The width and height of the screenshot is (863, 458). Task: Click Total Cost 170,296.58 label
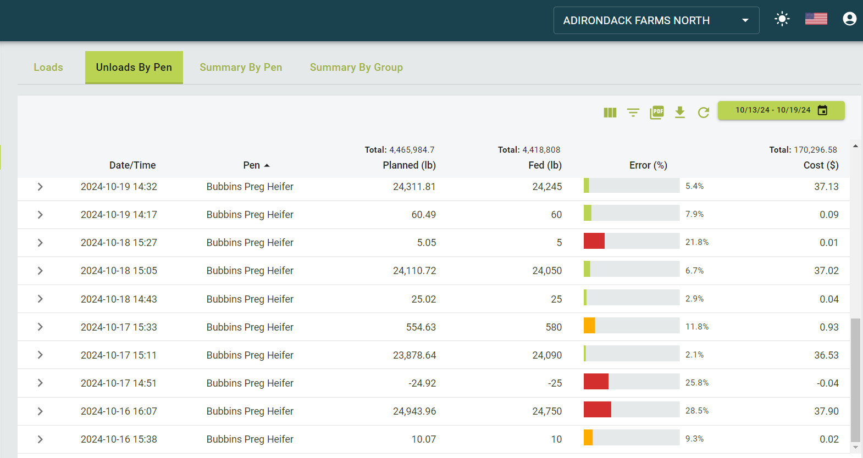pos(803,150)
